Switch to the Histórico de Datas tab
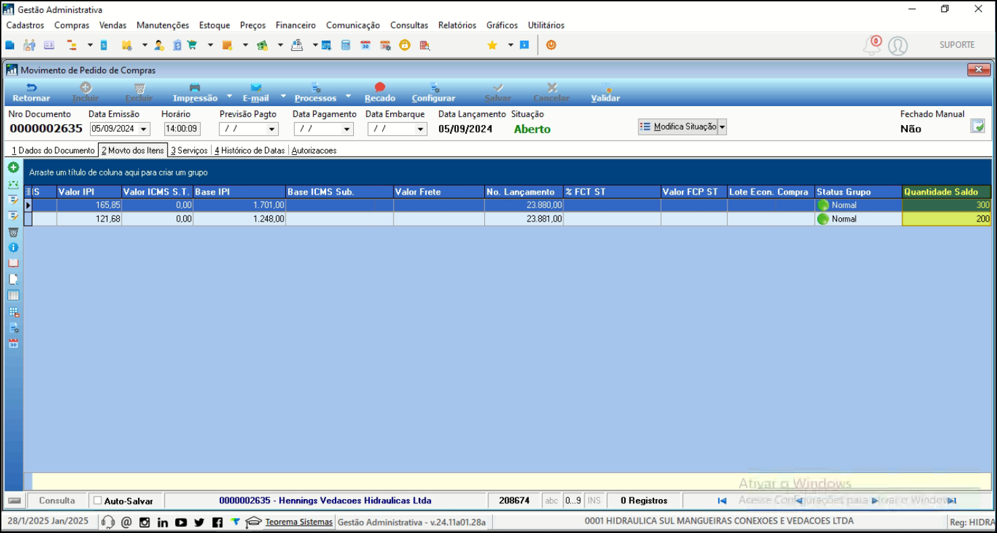This screenshot has height=533, width=997. pos(250,151)
